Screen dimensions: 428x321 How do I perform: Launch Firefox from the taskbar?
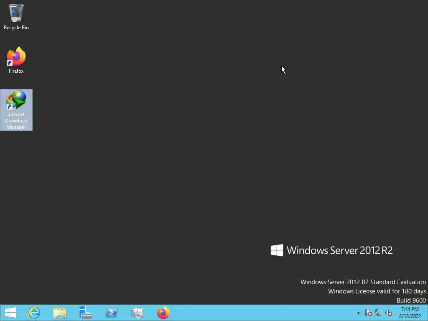[163, 313]
